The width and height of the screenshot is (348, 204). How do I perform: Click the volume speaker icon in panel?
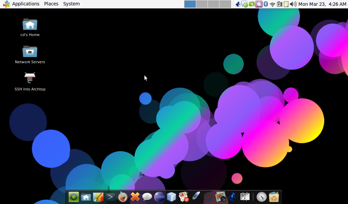tap(293, 4)
